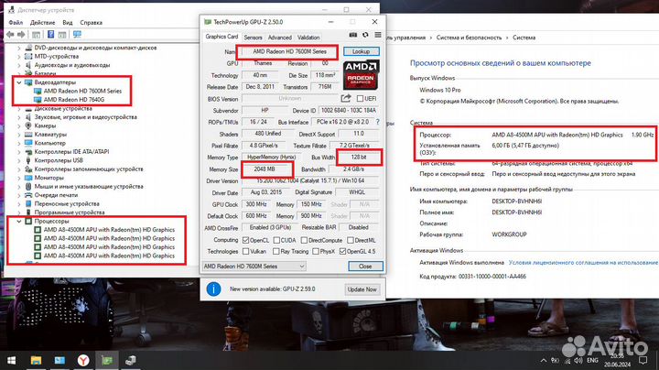Open Windows Start menu
The image size is (659, 370).
pyautogui.click(x=11, y=360)
